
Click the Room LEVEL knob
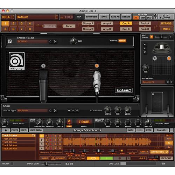[x=128, y=110]
